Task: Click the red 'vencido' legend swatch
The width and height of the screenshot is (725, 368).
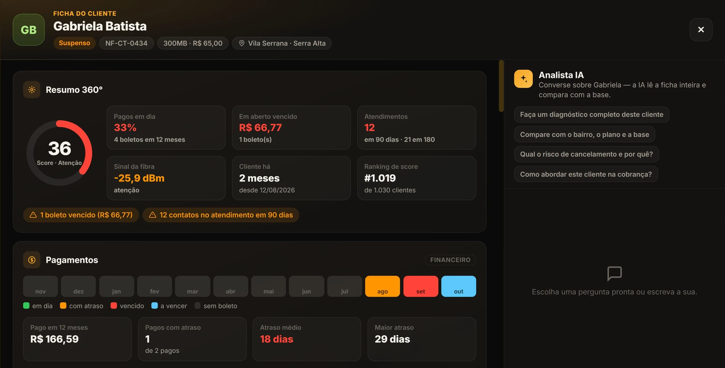Action: (x=114, y=306)
